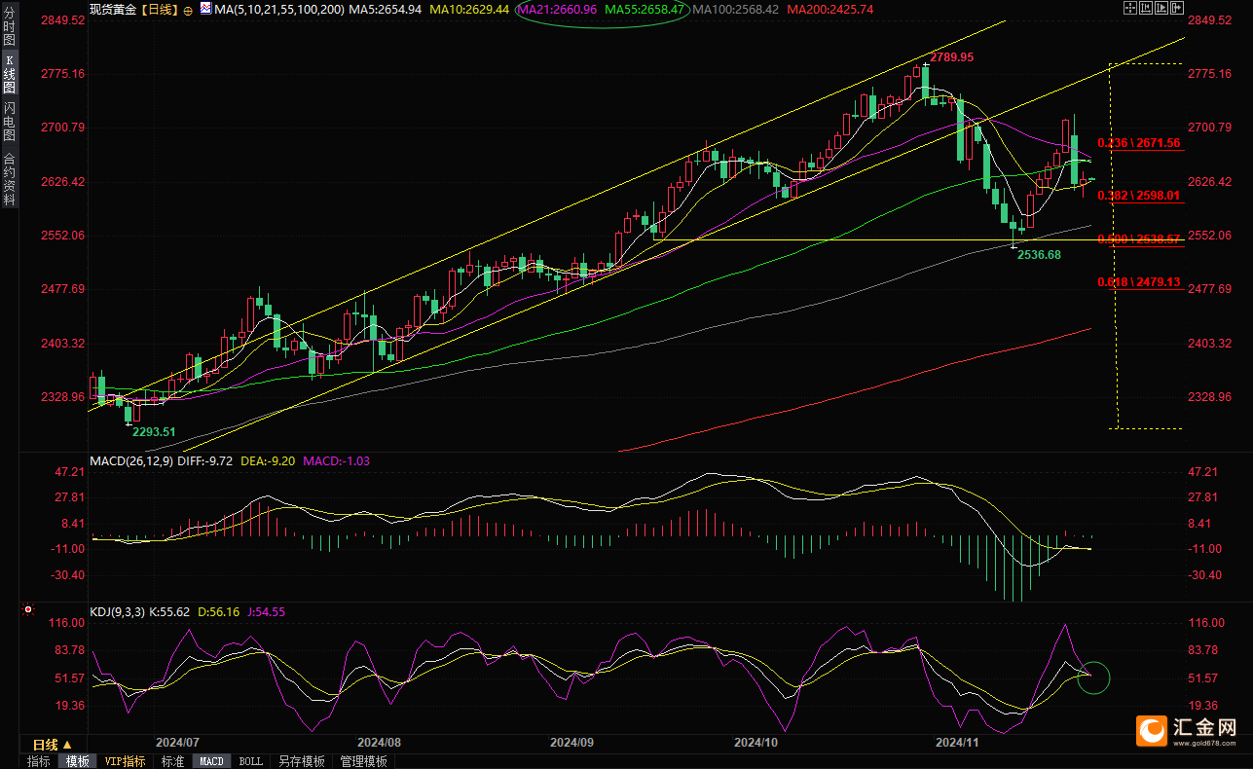1253x769 pixels.
Task: Click the D:56.16 value
Action: coord(220,612)
